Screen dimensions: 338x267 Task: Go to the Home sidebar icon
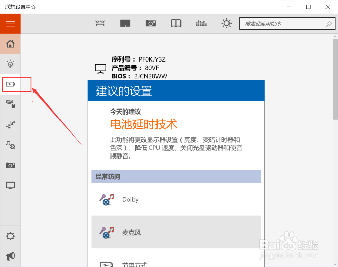pos(10,44)
